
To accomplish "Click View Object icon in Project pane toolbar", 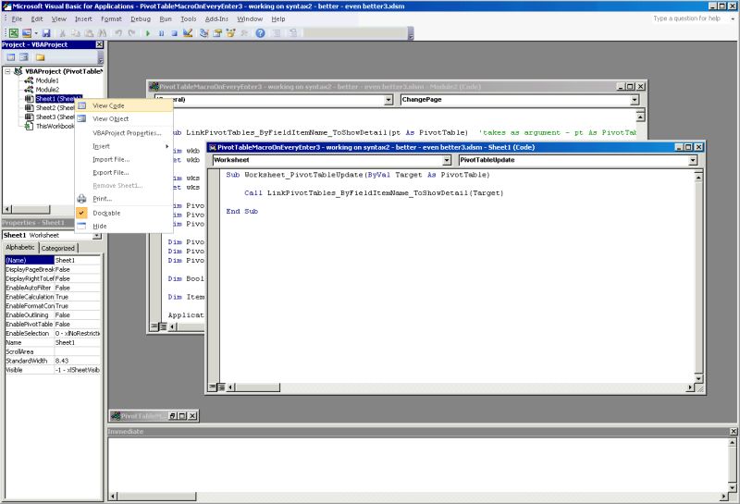I will 24,57.
